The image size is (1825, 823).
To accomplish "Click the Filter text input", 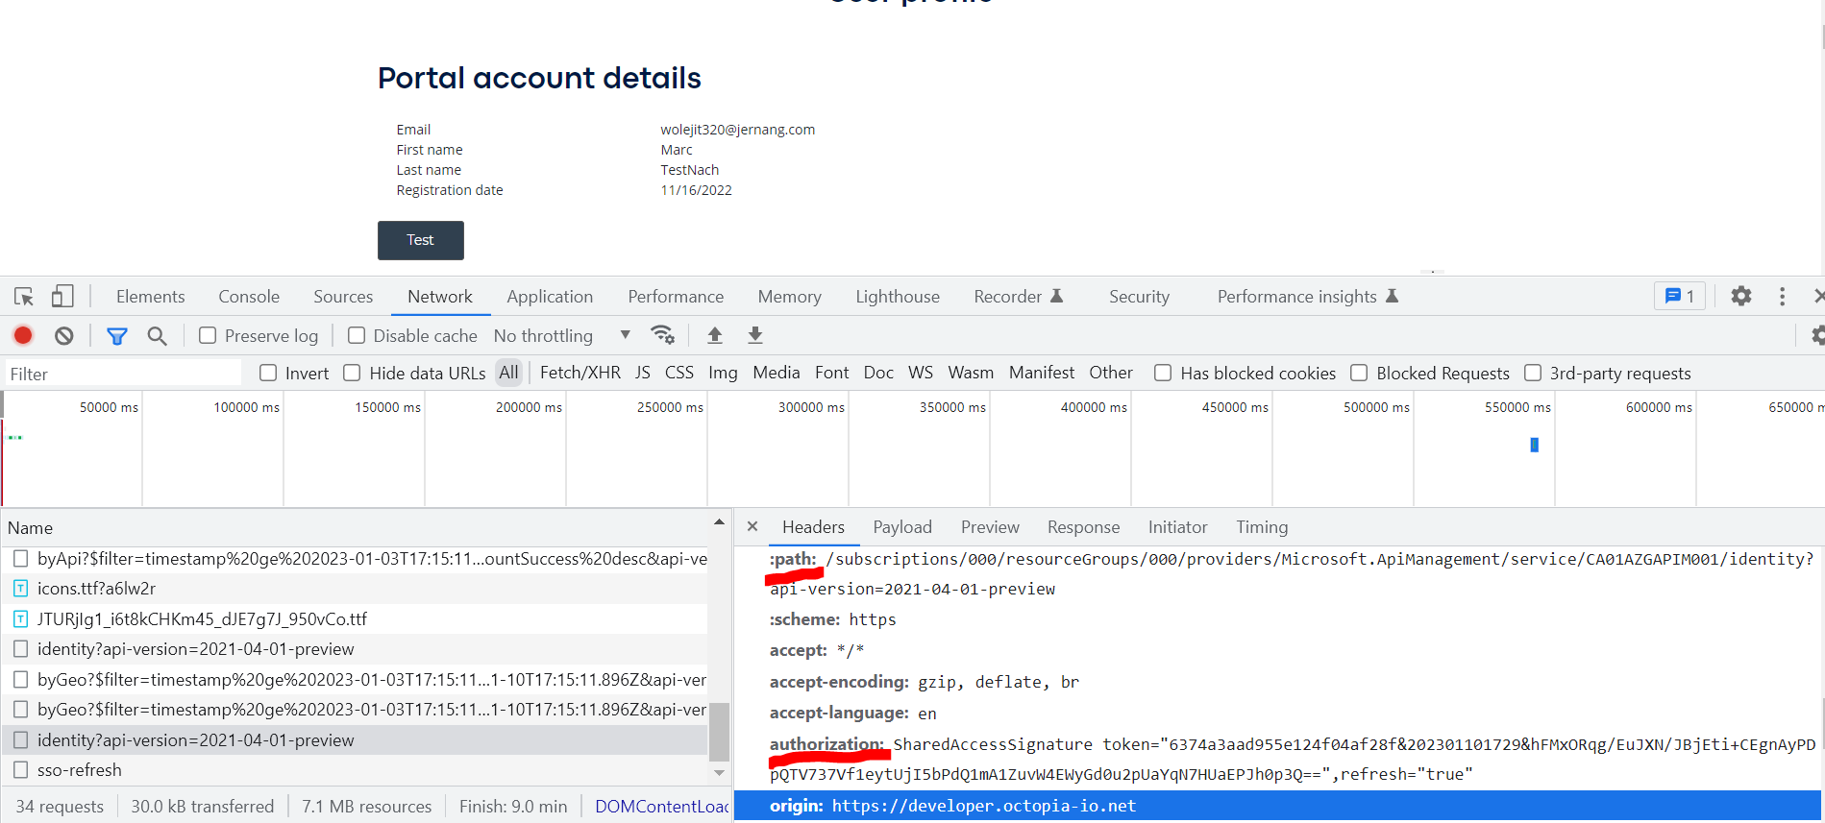I will point(123,374).
